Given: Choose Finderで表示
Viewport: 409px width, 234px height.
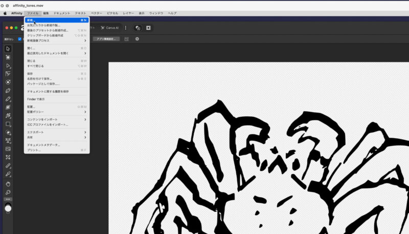Looking at the screenshot, I should click(x=57, y=99).
